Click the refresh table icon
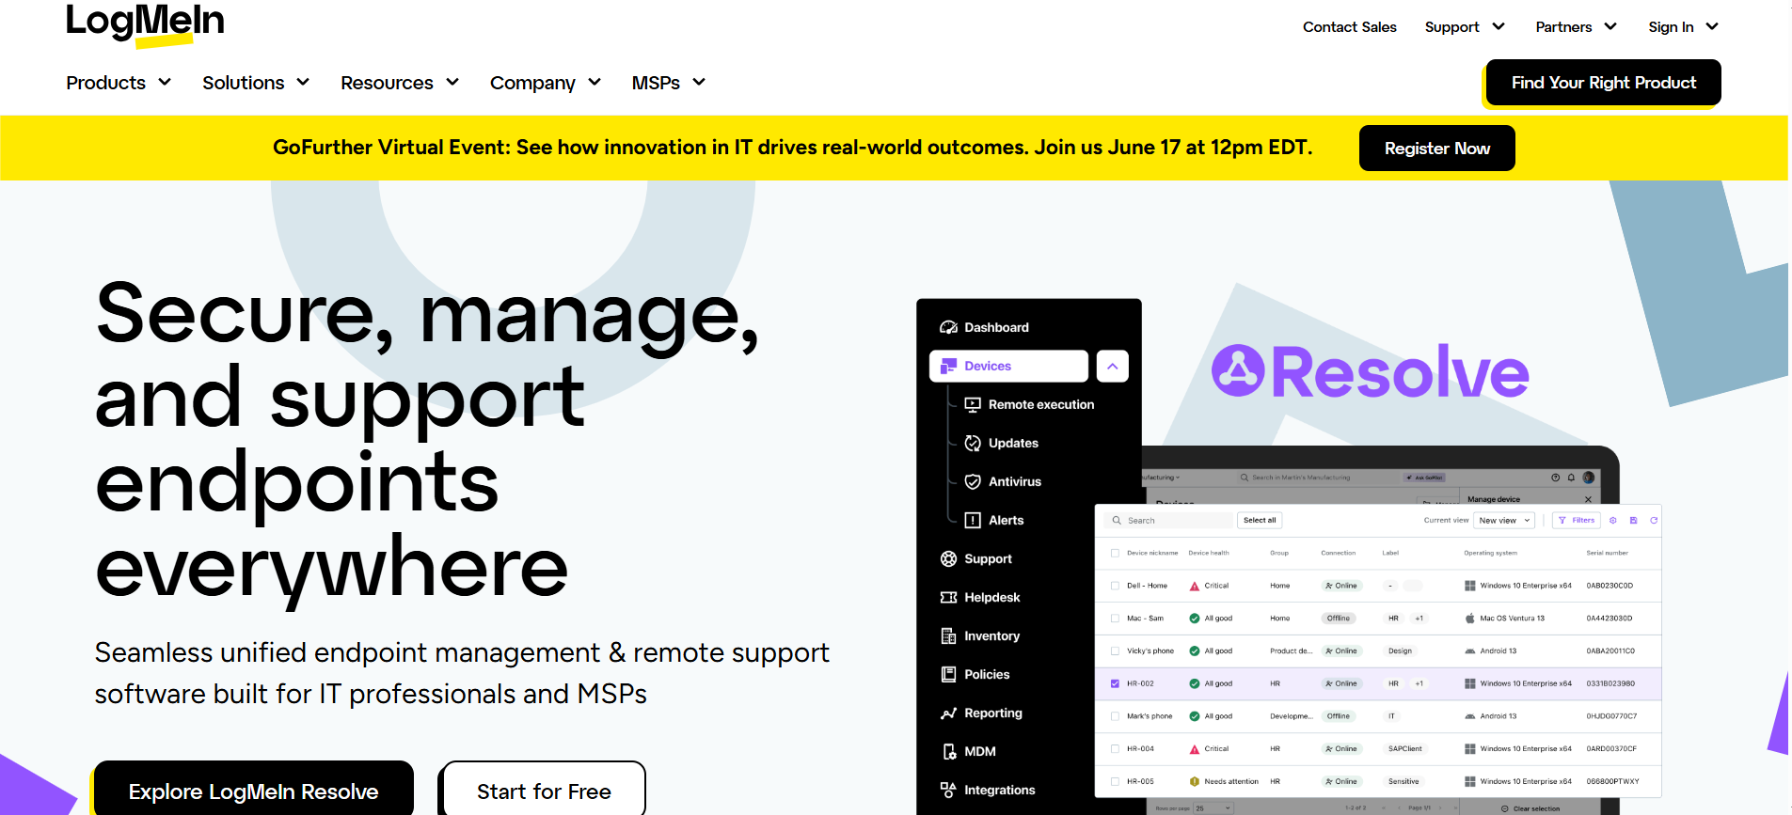This screenshot has width=1792, height=815. (x=1654, y=520)
